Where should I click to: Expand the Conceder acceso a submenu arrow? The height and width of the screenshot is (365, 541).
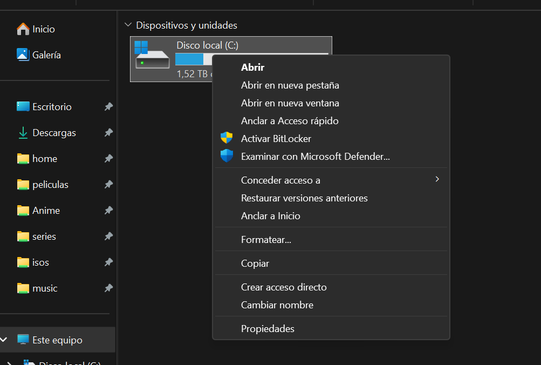coord(437,179)
